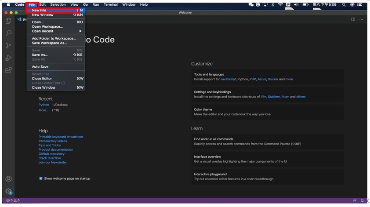Expand the Open Recent submenu
This screenshot has height=207, width=370.
pyautogui.click(x=56, y=31)
